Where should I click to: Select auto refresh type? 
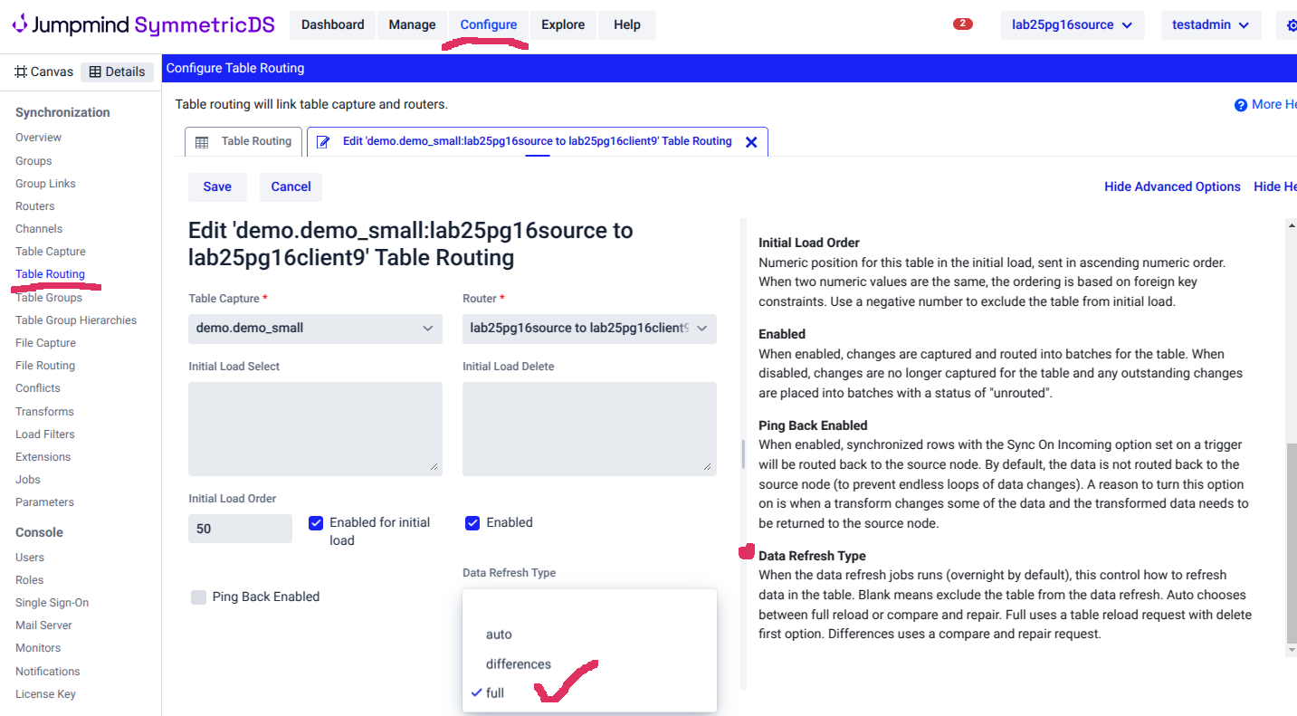(589, 635)
